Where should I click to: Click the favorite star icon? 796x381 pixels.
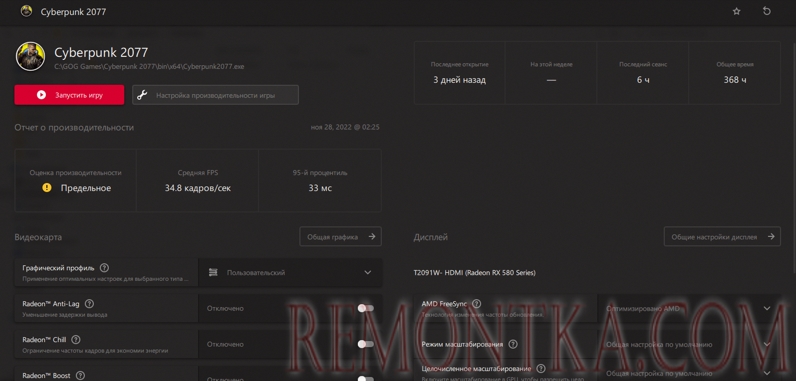(737, 11)
